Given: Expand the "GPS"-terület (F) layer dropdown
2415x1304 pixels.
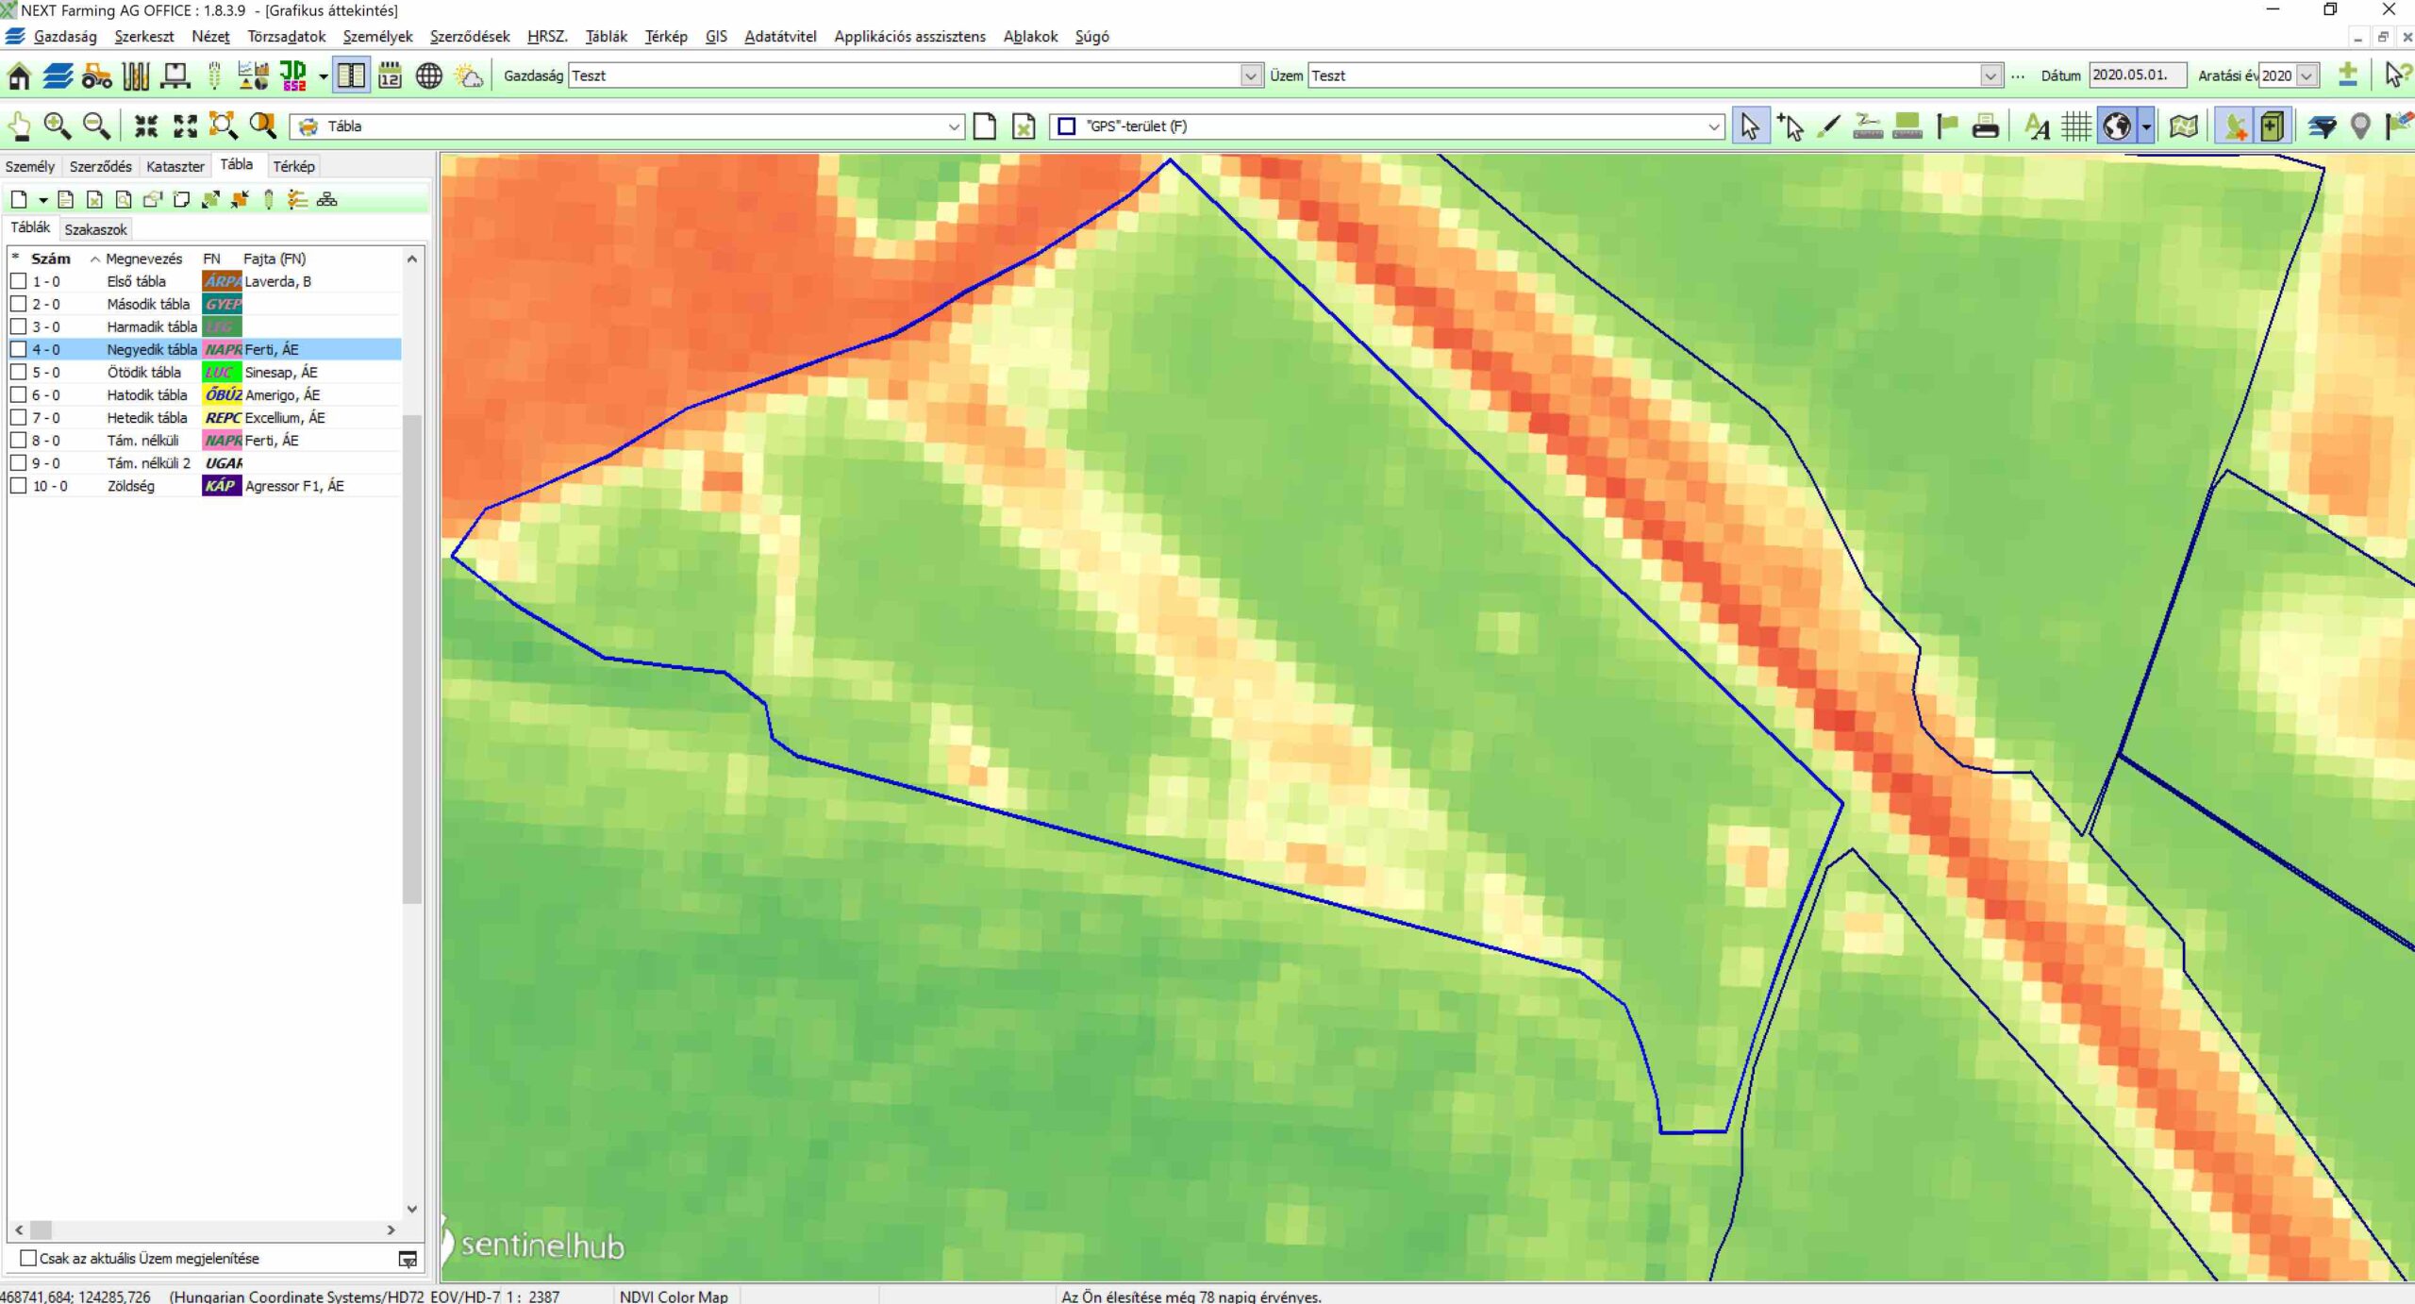Looking at the screenshot, I should coord(1714,126).
